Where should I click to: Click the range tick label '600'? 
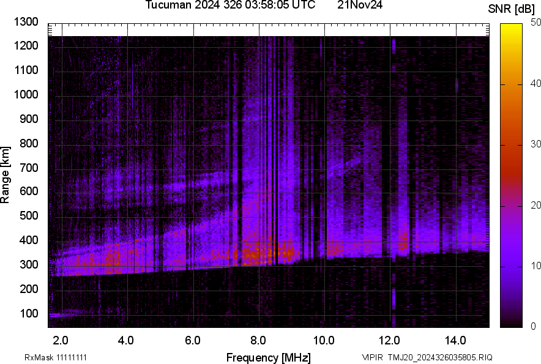coord(29,191)
